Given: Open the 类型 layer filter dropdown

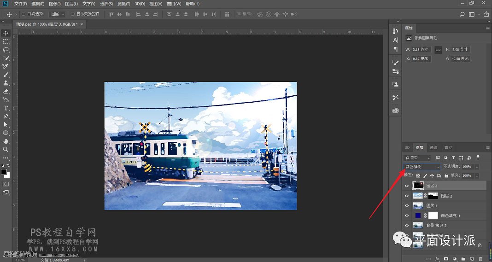Looking at the screenshot, I should (x=417, y=158).
